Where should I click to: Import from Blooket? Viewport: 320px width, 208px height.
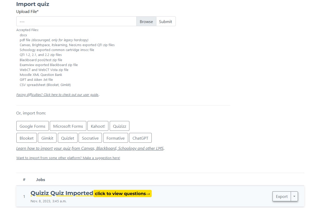[x=26, y=138]
